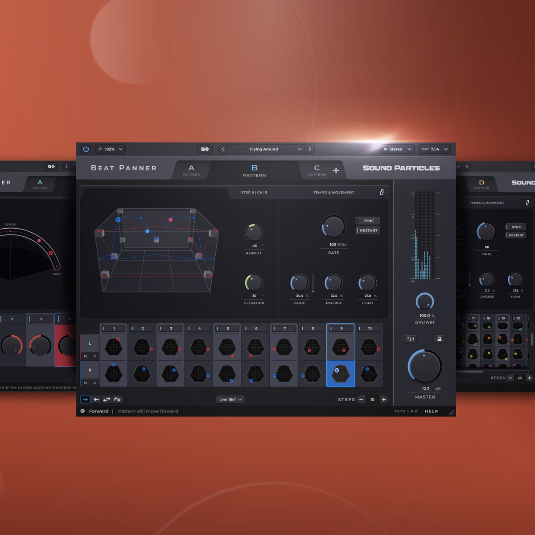Click the info icon in status bar

82,411
